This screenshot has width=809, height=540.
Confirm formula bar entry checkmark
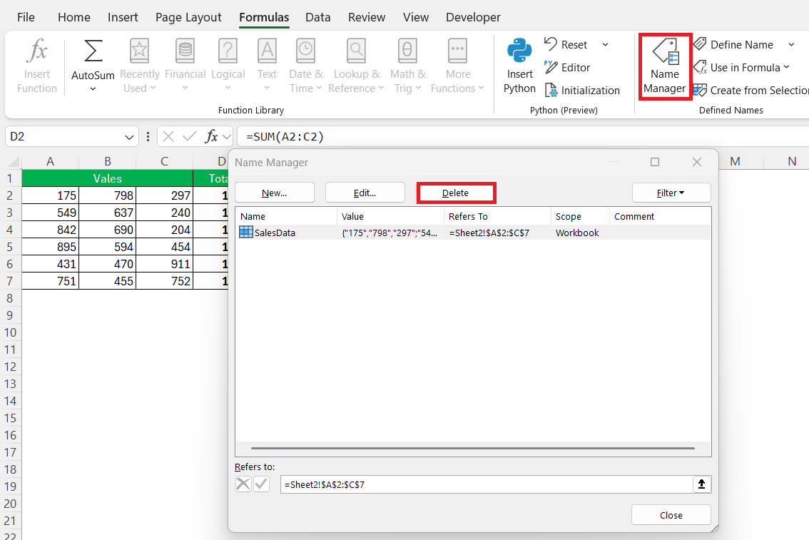pos(189,136)
